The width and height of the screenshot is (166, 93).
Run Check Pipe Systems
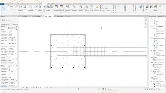point(87,8)
